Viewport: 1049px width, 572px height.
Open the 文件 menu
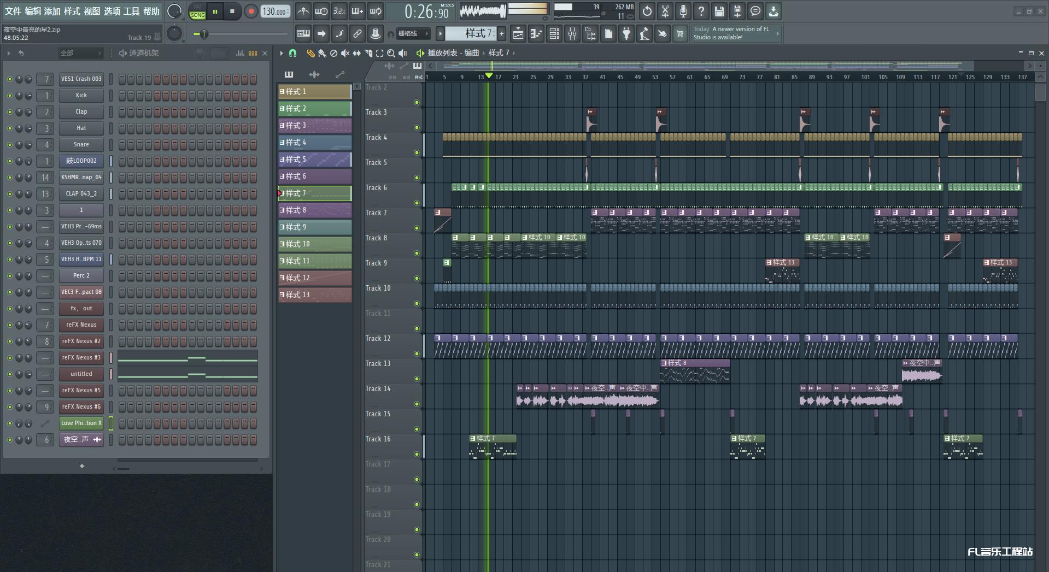(13, 11)
